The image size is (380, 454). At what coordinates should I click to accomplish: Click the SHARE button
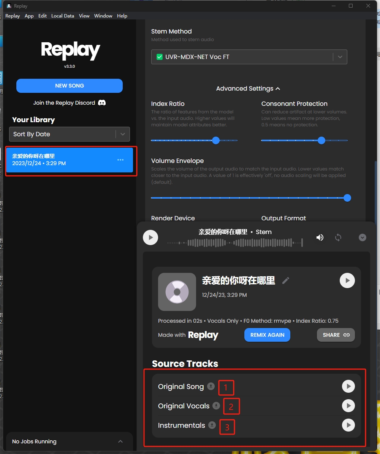(336, 335)
